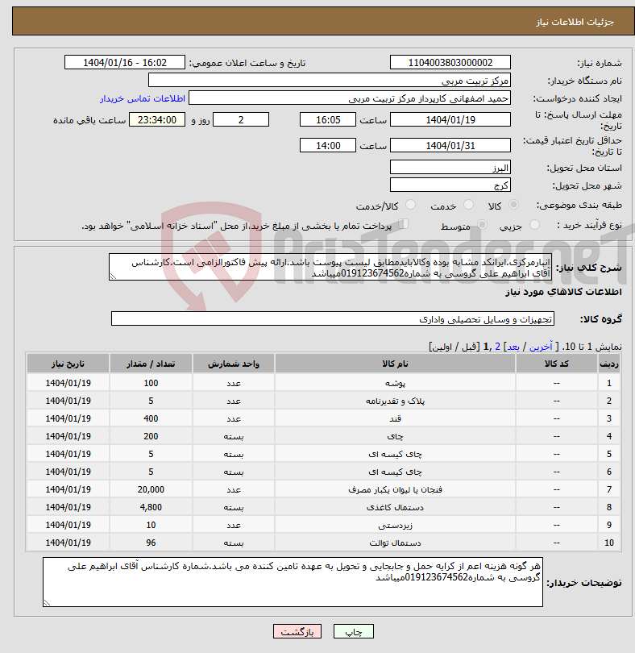Click the request number field 1104003803000002
This screenshot has width=635, height=653.
450,62
